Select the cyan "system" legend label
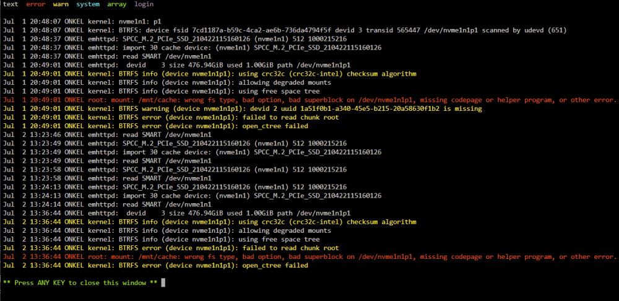The image size is (619, 301). click(88, 4)
